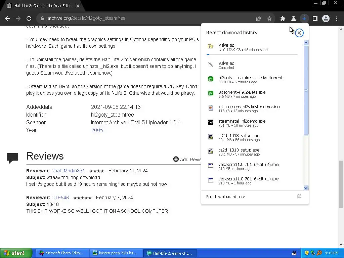This screenshot has width=344, height=258.
Task: Click the Full download history external-link icon
Action: 299,196
